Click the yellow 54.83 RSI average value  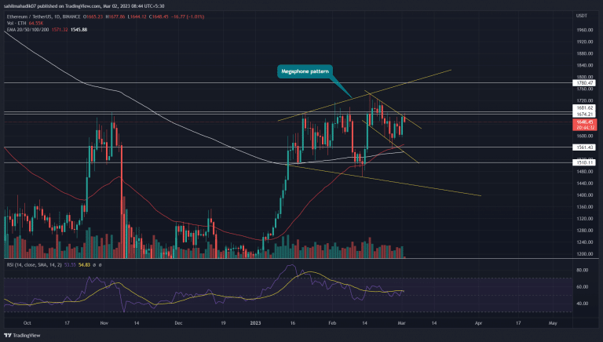point(84,265)
